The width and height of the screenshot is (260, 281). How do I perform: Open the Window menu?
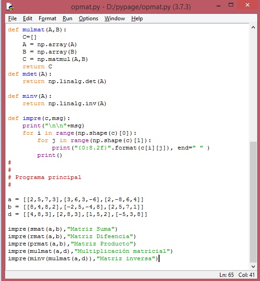(x=115, y=18)
